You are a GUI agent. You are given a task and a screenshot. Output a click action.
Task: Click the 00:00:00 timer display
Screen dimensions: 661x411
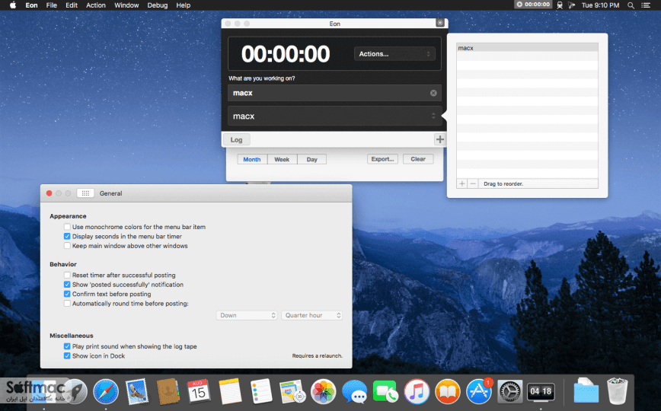[286, 54]
